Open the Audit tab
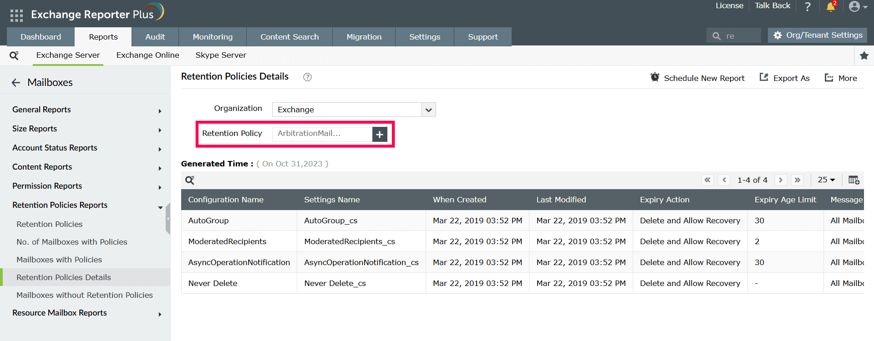874x341 pixels. (155, 37)
